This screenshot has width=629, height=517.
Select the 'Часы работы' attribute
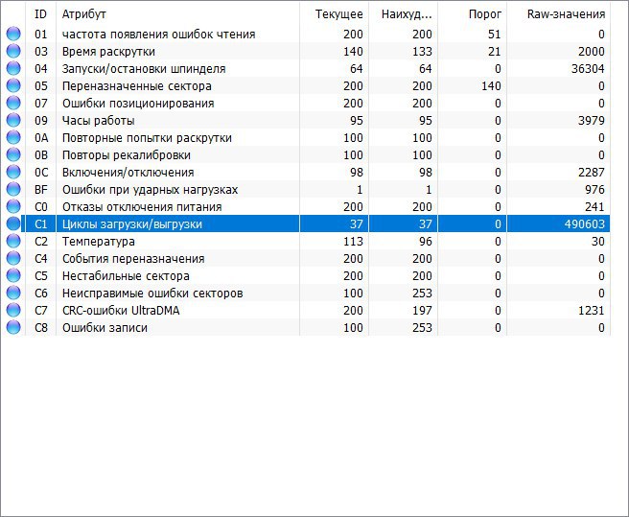click(98, 121)
